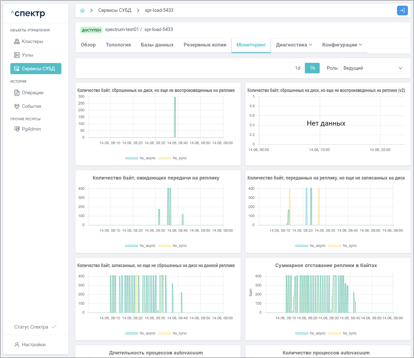
Task: Click the Операции document icon
Action: pyautogui.click(x=17, y=93)
